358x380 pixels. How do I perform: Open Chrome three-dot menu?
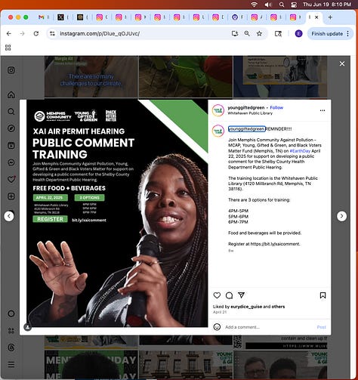[x=348, y=33]
